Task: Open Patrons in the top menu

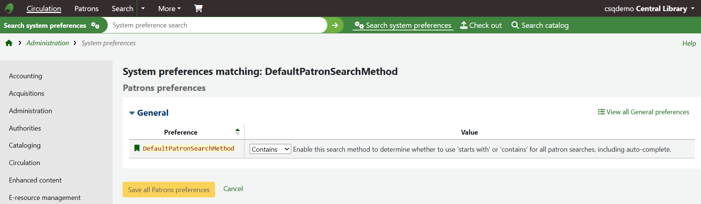Action: pyautogui.click(x=86, y=9)
